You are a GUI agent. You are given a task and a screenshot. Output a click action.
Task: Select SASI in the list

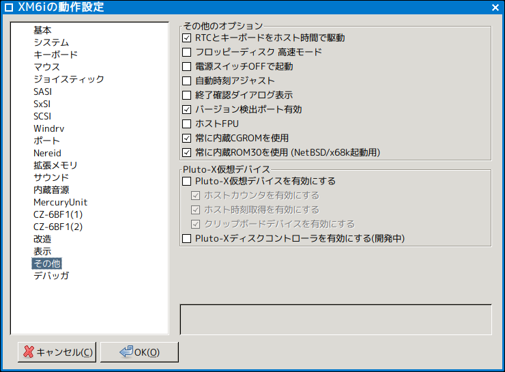42,91
